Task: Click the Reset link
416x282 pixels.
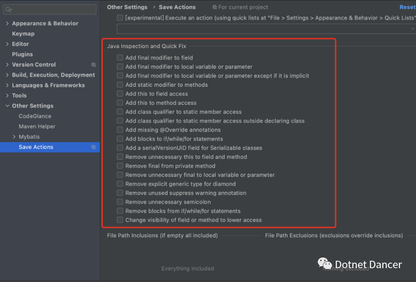Action: coord(407,7)
